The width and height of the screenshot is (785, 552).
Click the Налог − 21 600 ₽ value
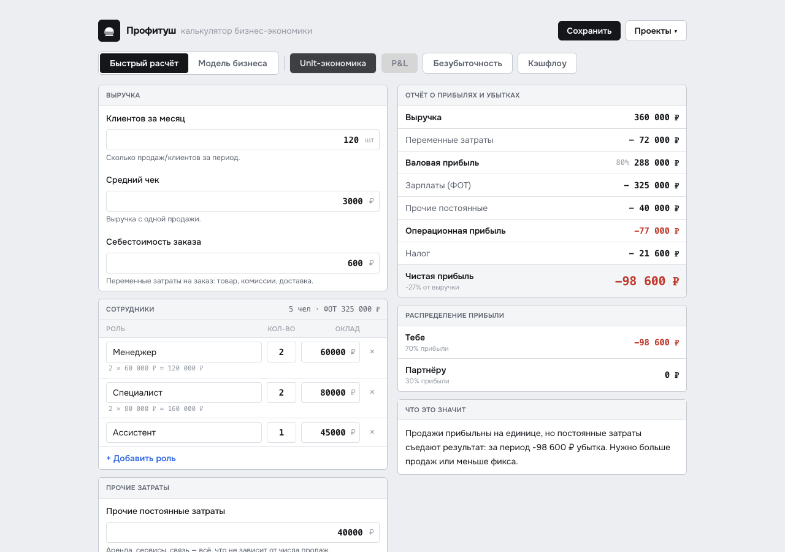[654, 253]
